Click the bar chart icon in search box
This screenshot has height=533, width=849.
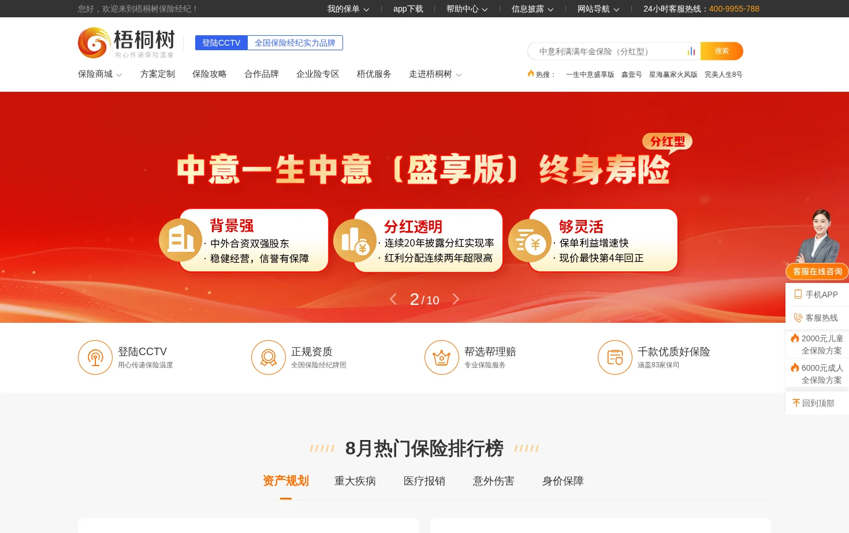click(x=691, y=51)
